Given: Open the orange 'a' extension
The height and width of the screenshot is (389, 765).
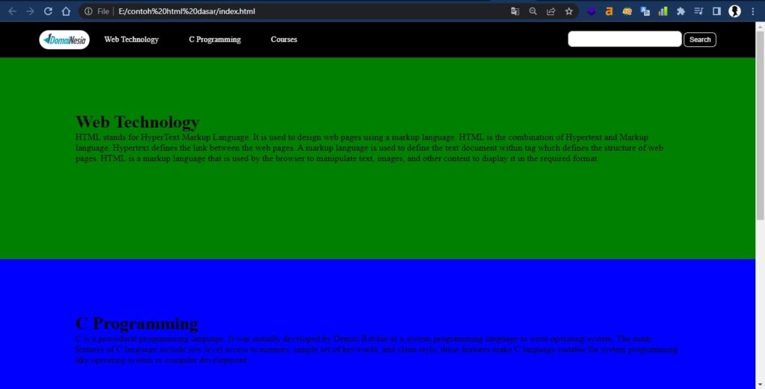Looking at the screenshot, I should (609, 11).
